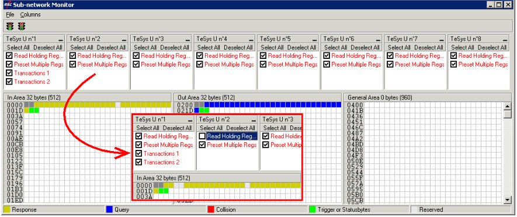Viewport: 517px width, 217px height.
Task: Collapse the TeSys U n°6 column panel
Action: [x=378, y=39]
